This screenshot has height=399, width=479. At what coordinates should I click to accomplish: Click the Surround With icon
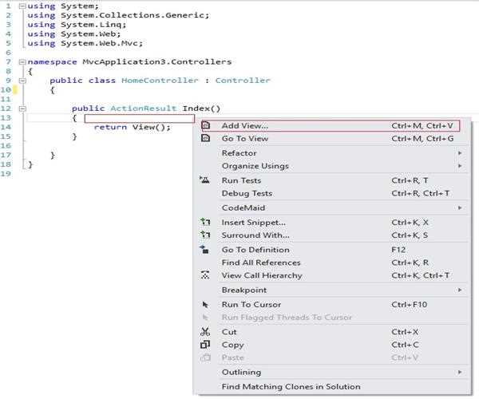205,235
